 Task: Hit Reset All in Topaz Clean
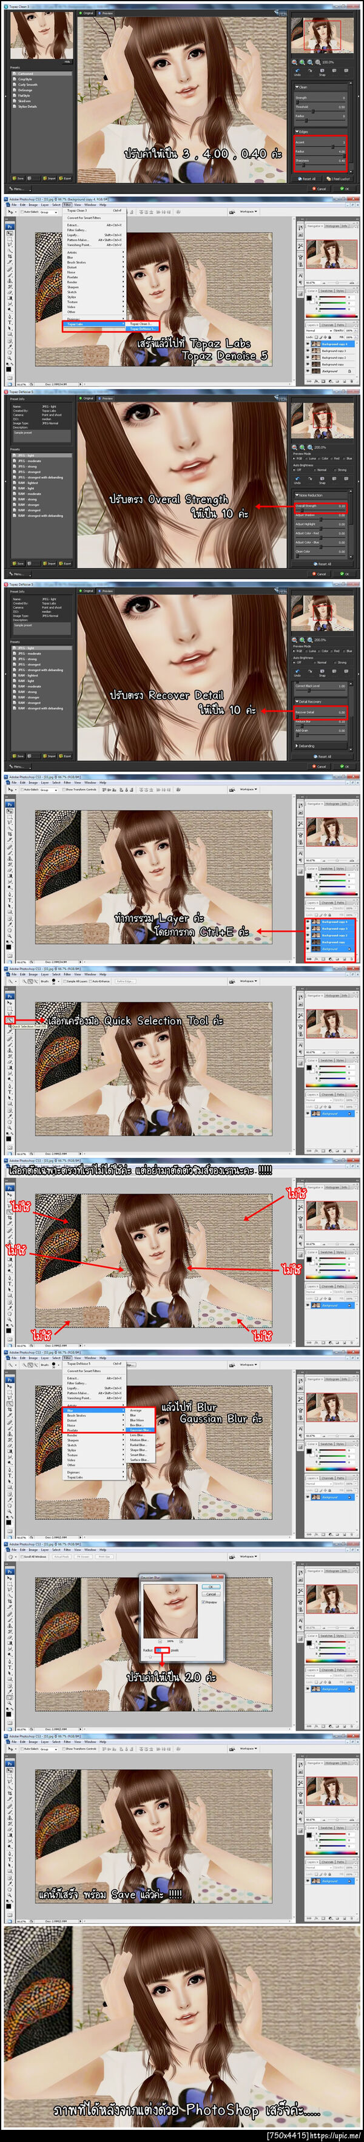pos(306,179)
